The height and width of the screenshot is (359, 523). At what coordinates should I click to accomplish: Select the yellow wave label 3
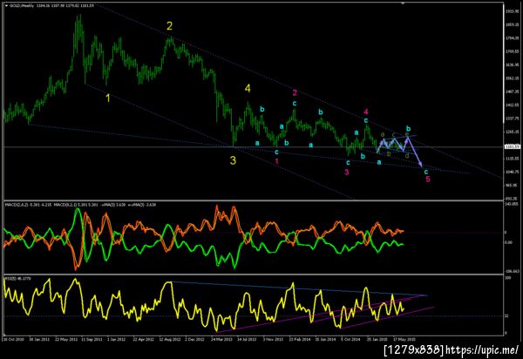(233, 160)
